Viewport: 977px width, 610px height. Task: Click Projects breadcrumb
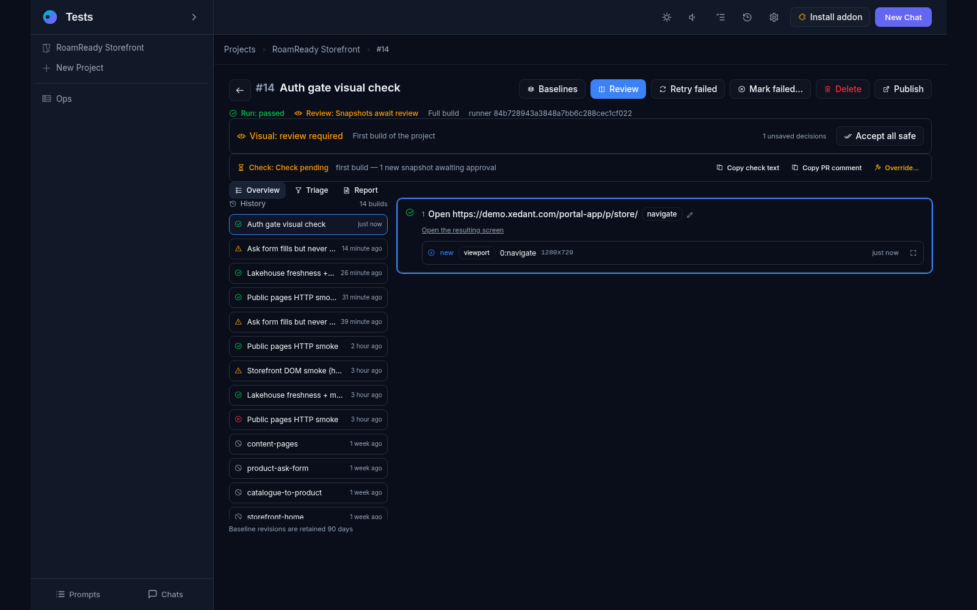[239, 49]
